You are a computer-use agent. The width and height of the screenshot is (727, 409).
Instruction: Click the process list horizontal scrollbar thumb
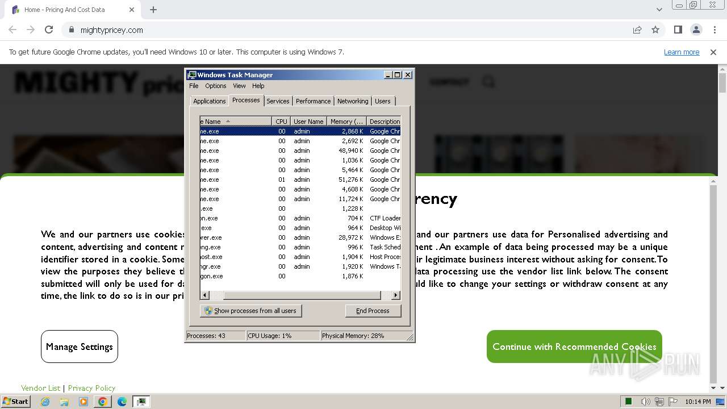click(302, 295)
